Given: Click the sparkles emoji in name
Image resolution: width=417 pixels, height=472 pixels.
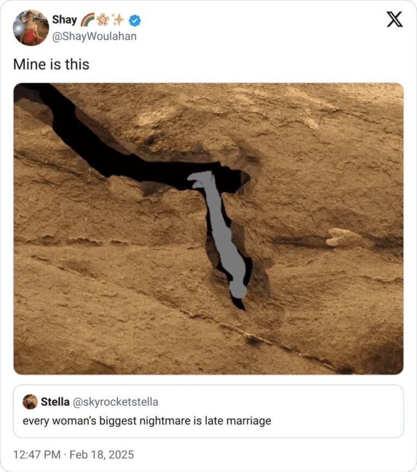Looking at the screenshot, I should coord(118,20).
